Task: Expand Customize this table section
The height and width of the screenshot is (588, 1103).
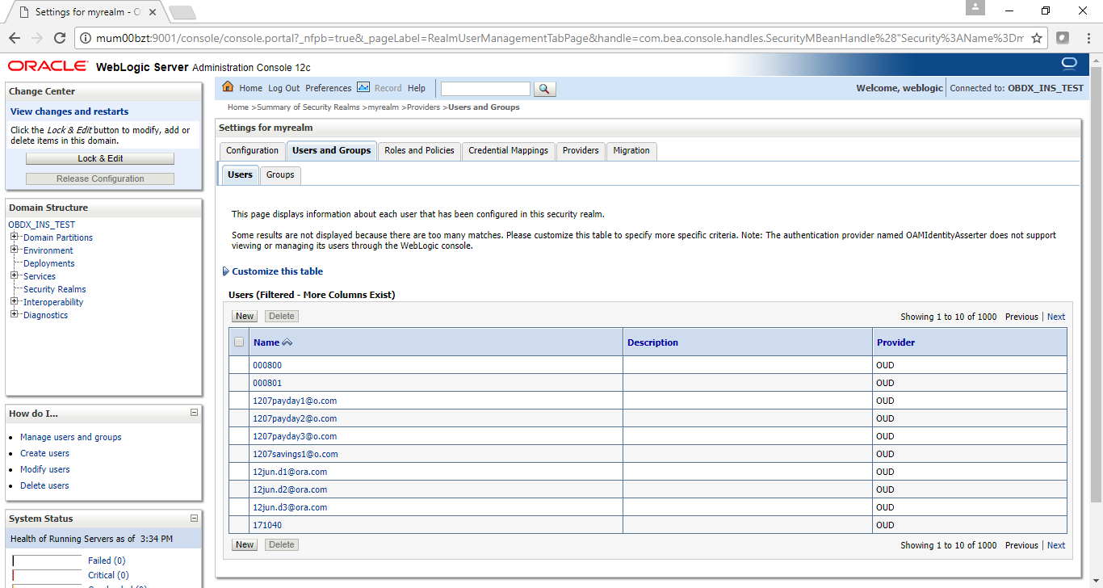Action: click(x=273, y=271)
